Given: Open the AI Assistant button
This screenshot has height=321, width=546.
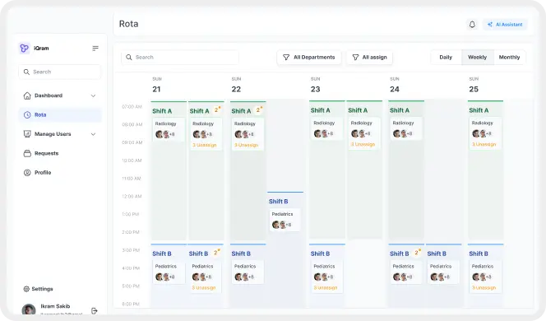Looking at the screenshot, I should click(x=505, y=25).
